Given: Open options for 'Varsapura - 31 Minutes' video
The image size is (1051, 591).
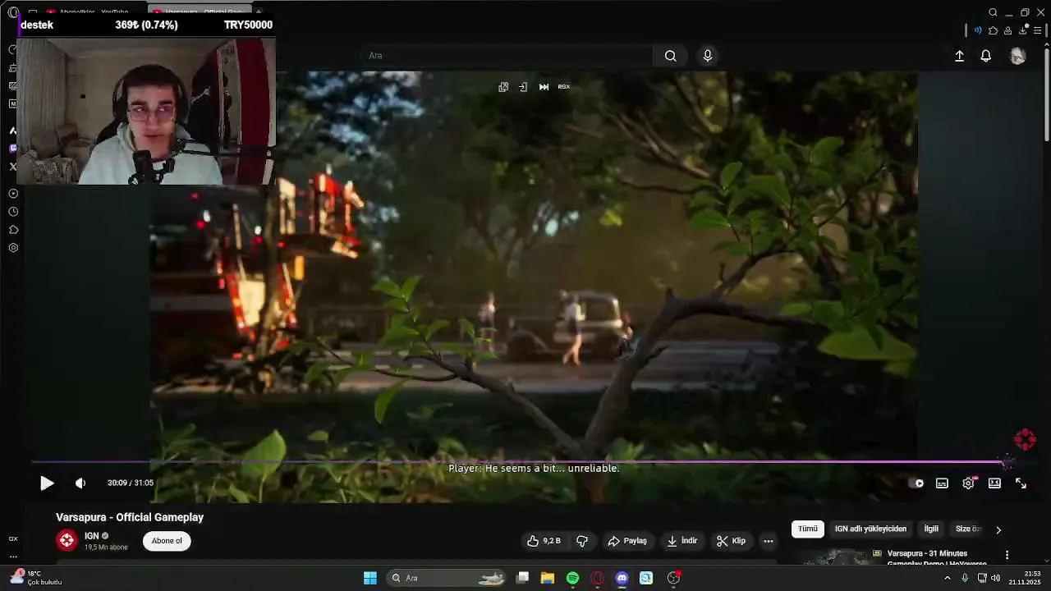Looking at the screenshot, I should (1007, 556).
